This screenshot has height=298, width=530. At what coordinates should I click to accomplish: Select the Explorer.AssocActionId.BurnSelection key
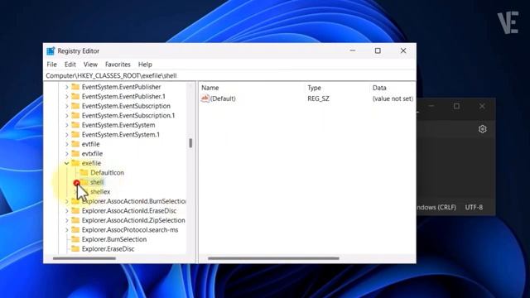click(x=134, y=201)
